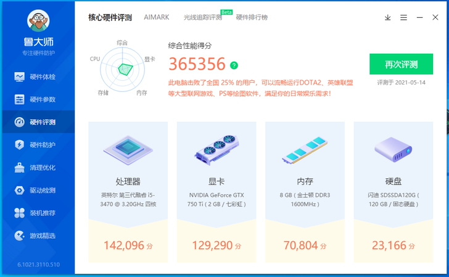Click the 综合性能得分 heading
The height and width of the screenshot is (277, 449).
(190, 46)
